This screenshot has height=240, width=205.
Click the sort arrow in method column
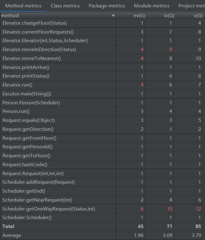[113, 15]
